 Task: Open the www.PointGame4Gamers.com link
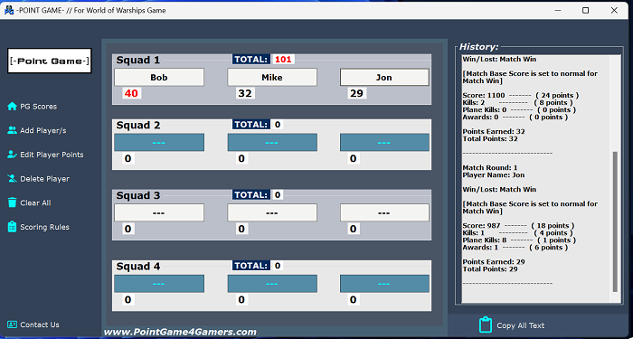(x=180, y=332)
